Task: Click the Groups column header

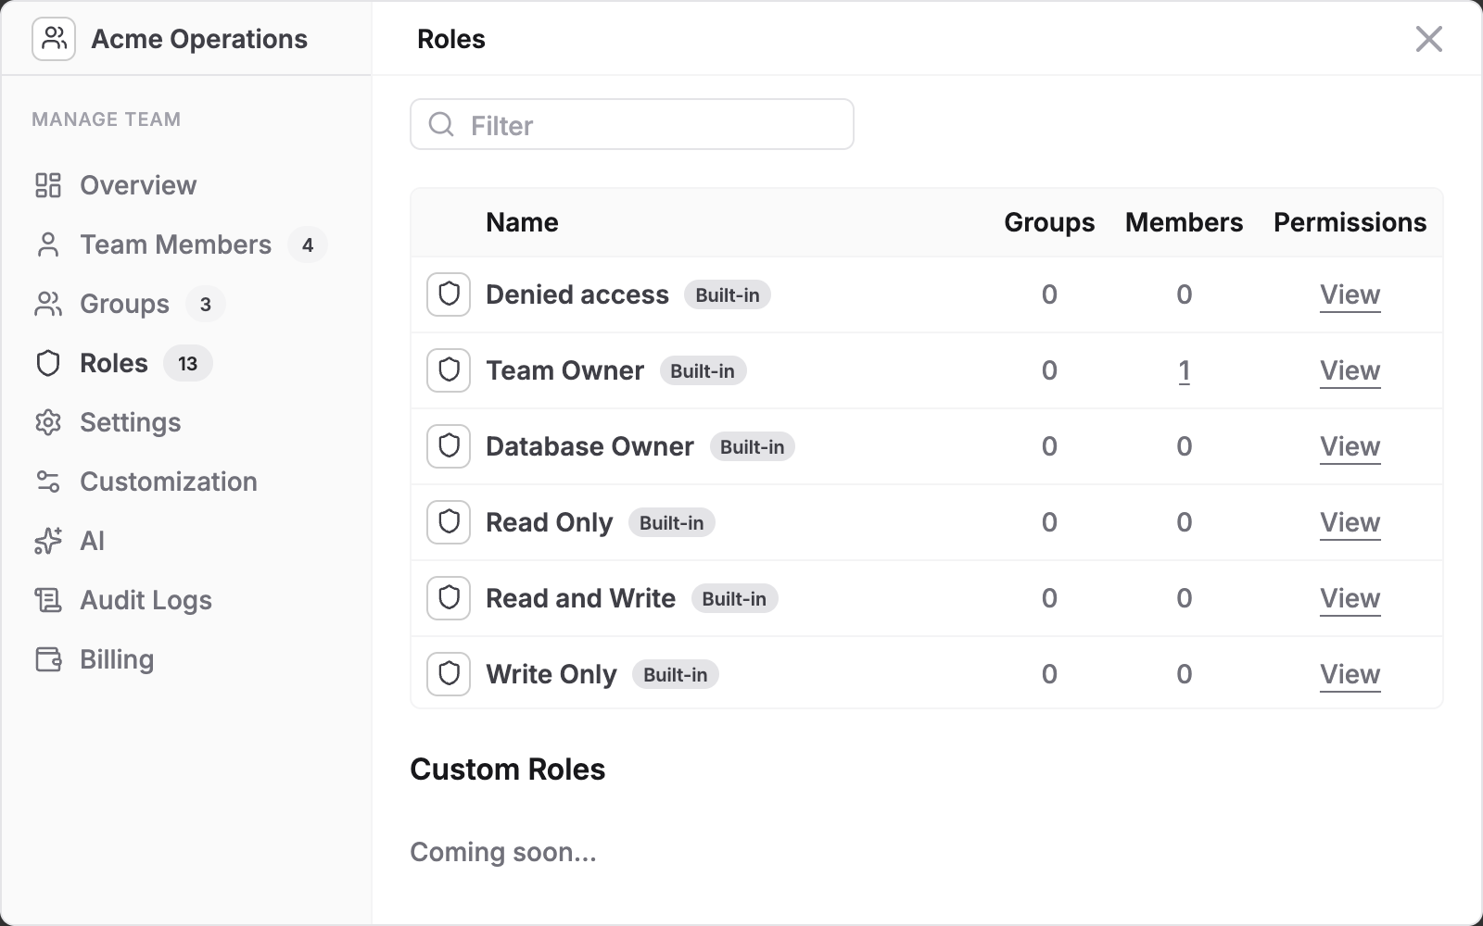Action: point(1049,222)
